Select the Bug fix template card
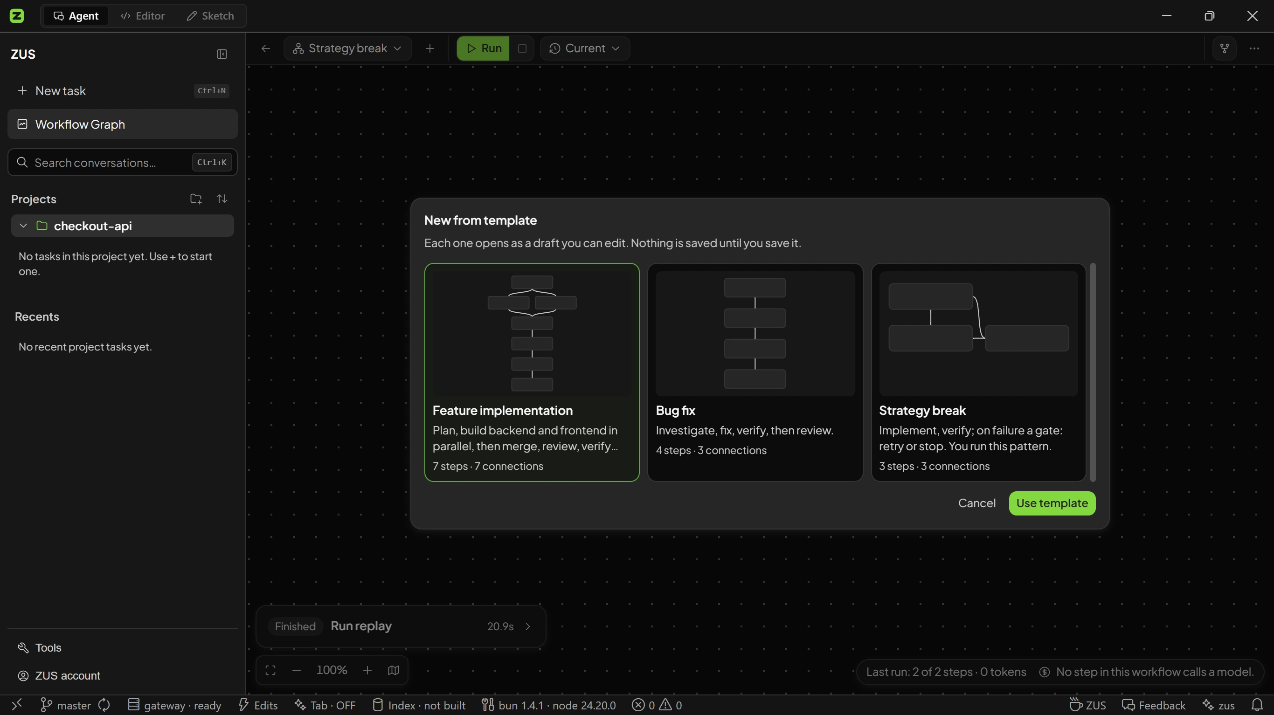Image resolution: width=1274 pixels, height=715 pixels. [755, 372]
